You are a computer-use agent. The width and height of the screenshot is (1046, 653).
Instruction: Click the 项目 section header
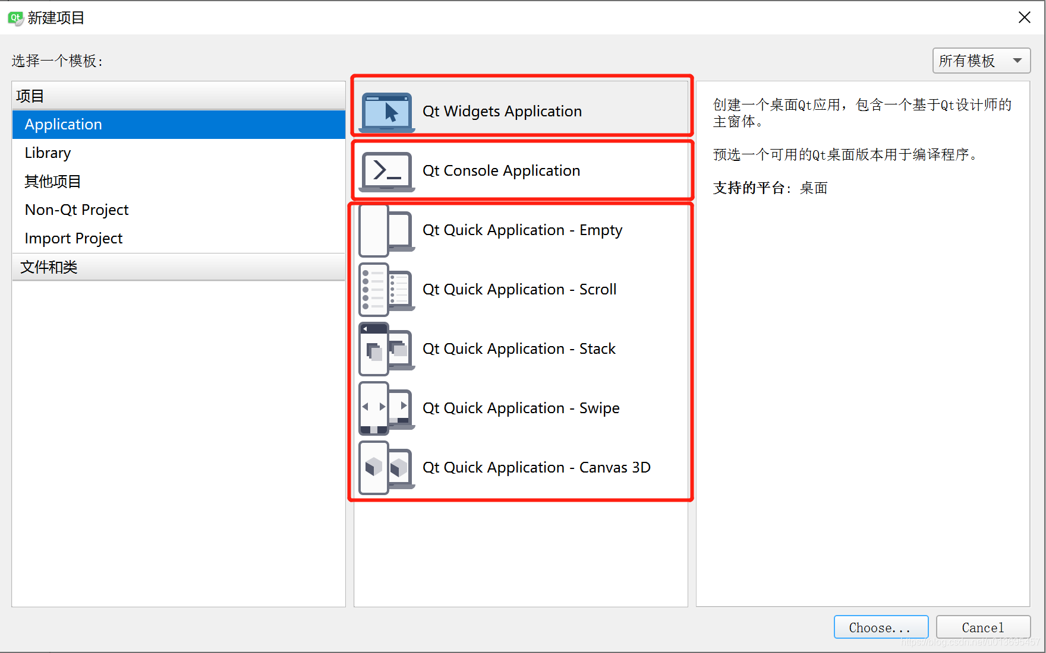point(178,96)
